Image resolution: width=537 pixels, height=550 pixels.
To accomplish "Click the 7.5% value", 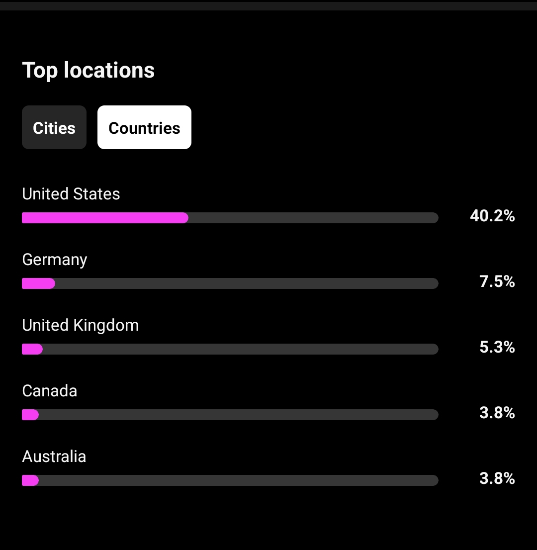I will click(497, 281).
